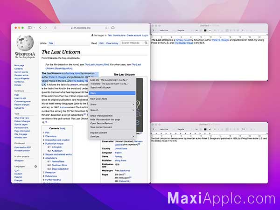Click the reader/page icon left of address bar
280x210 pixels.
(56, 28)
